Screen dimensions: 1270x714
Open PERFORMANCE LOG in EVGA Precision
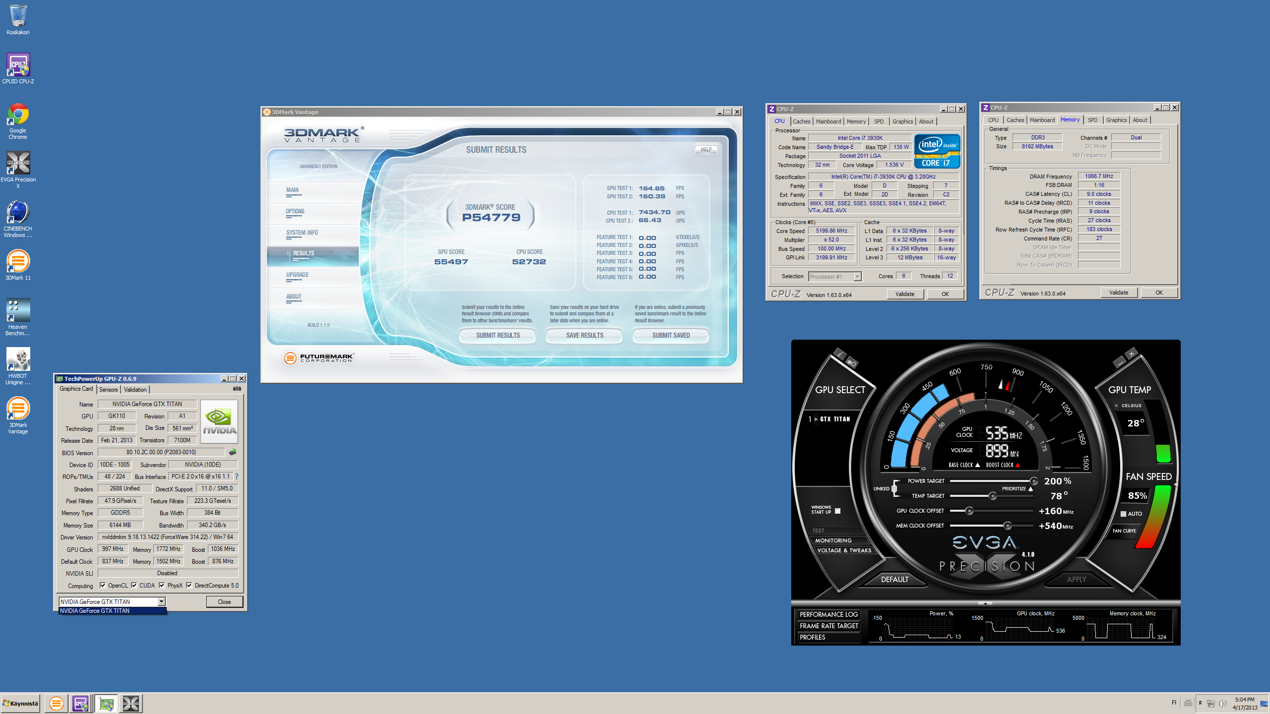(828, 614)
